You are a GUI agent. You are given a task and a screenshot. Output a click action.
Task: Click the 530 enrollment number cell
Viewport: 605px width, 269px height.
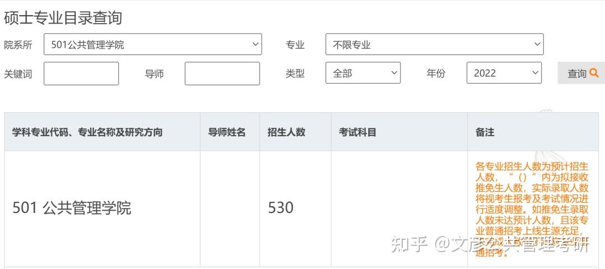[x=281, y=208]
